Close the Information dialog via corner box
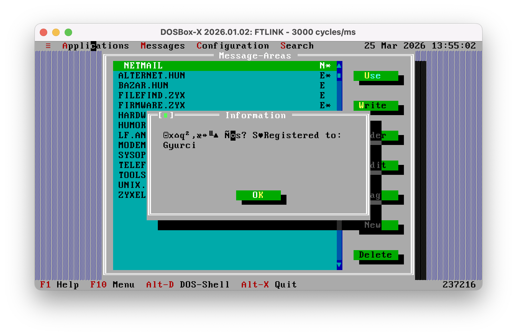This screenshot has width=517, height=336. 166,115
